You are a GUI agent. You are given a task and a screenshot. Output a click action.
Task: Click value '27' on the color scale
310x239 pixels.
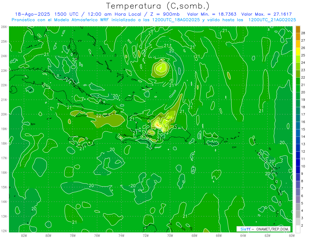point(303,40)
